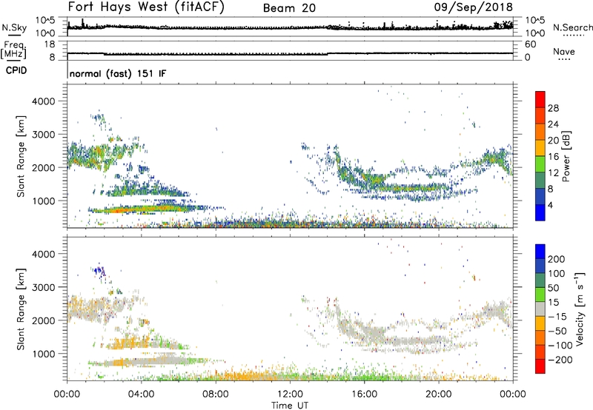
Task: Click the "28" label on Power colorbar
Action: 553,108
